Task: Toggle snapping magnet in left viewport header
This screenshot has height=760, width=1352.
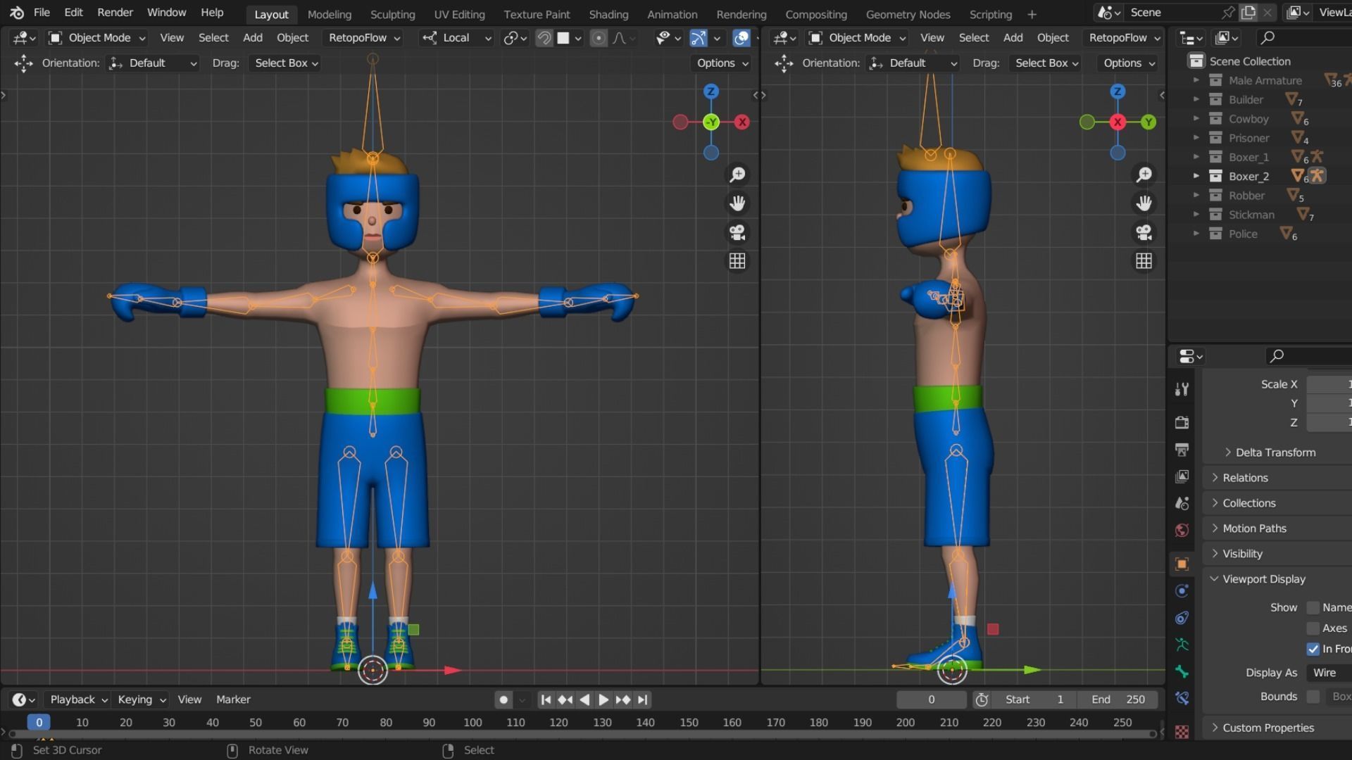Action: pos(544,38)
